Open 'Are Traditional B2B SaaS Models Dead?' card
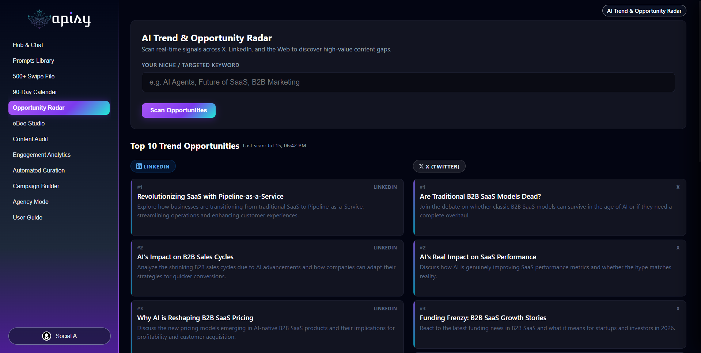This screenshot has width=701, height=353. [x=550, y=207]
